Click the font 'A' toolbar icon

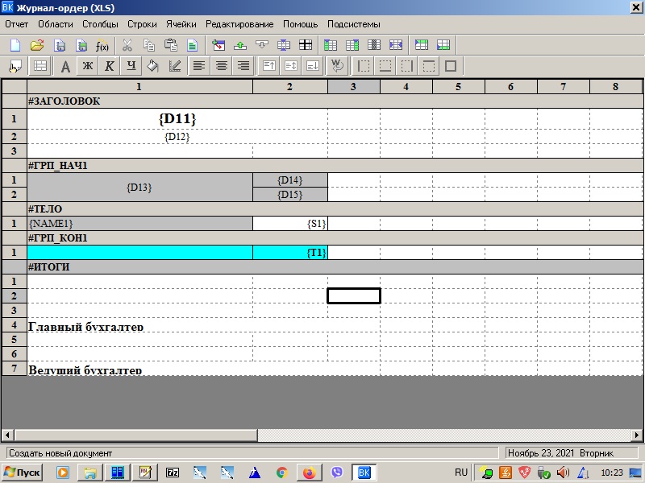click(66, 66)
